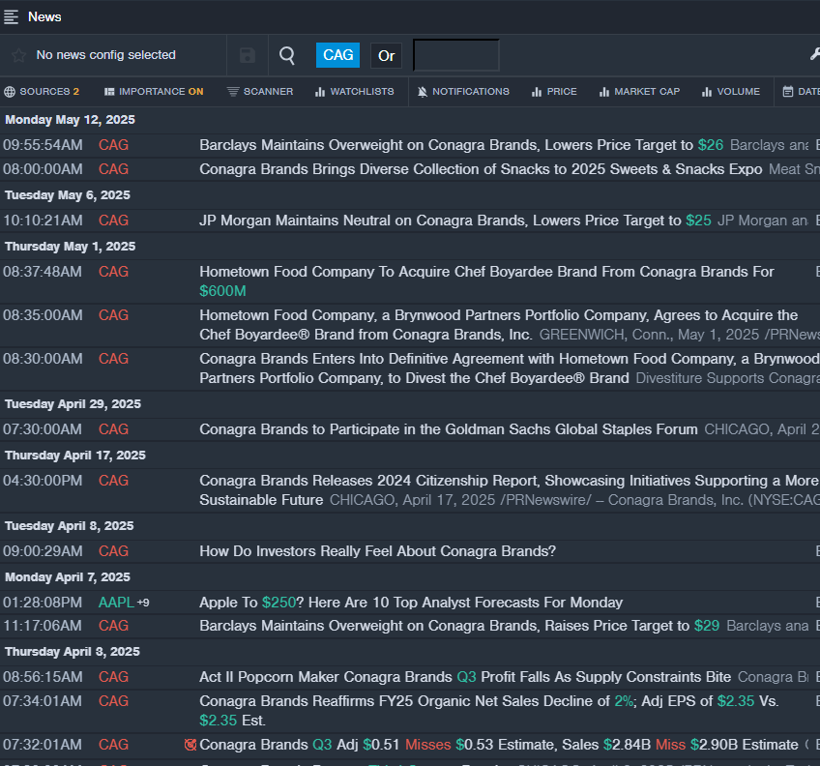Open the Brynwood Partners Agrees to Acquire headline

coord(498,324)
